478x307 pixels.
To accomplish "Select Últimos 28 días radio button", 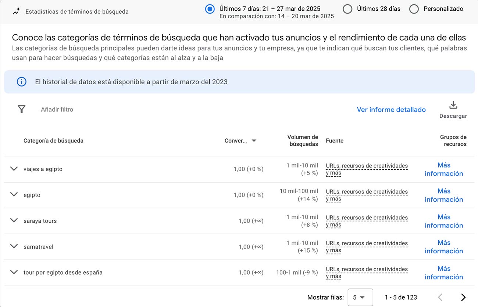I will [347, 9].
